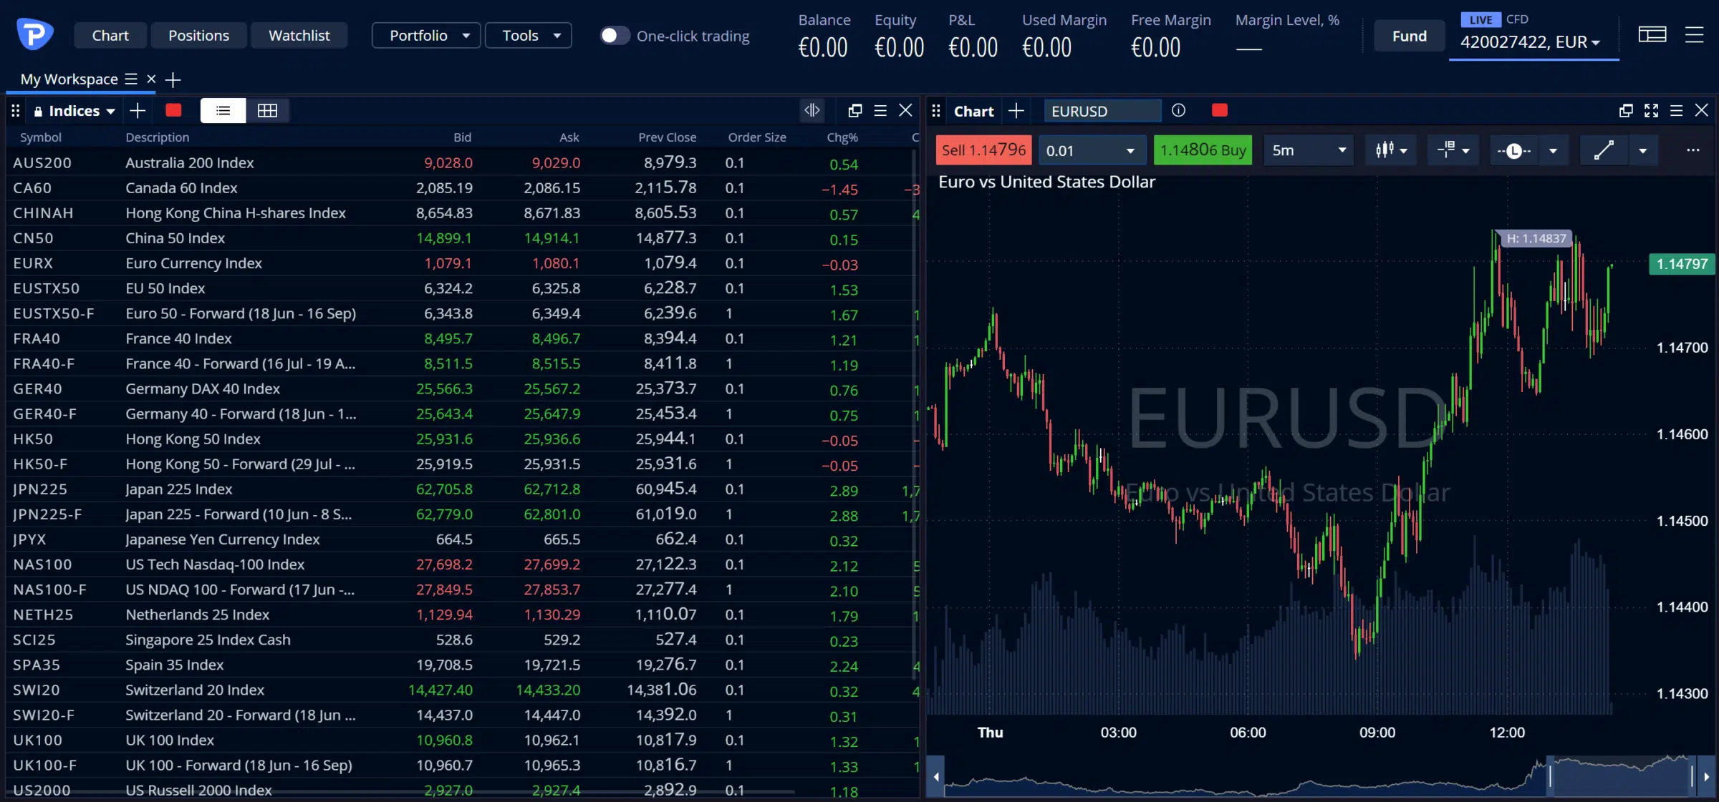Click the Sell 1.14796 button
Viewport: 1719px width, 802px height.
(x=983, y=150)
